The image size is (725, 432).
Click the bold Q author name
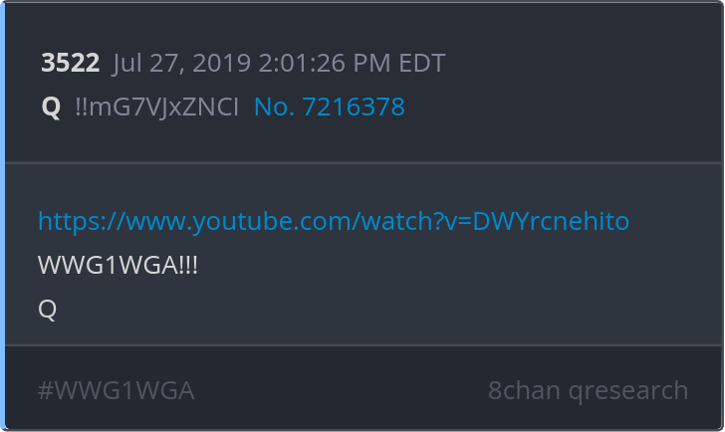pos(51,108)
